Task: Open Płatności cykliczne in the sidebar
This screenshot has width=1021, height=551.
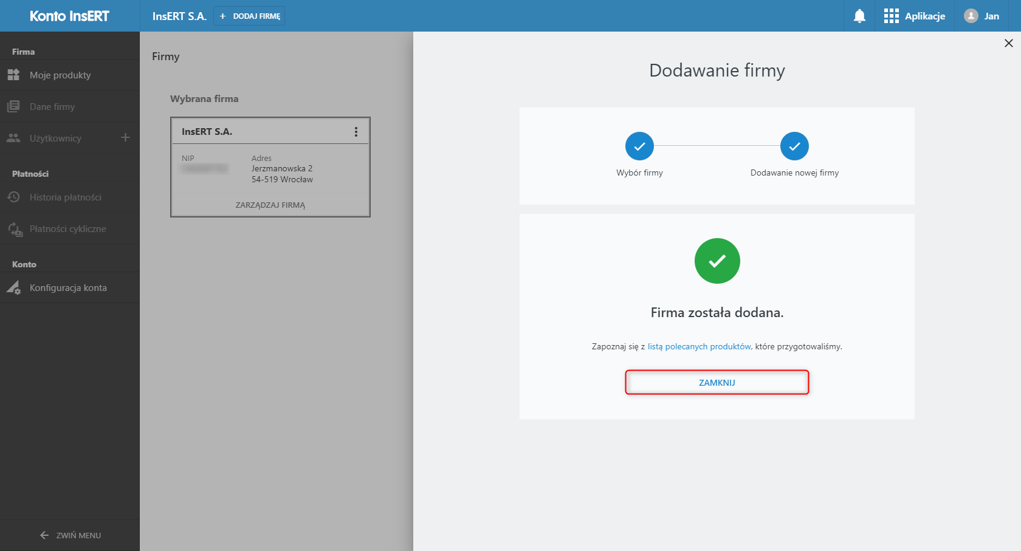Action: pyautogui.click(x=70, y=229)
